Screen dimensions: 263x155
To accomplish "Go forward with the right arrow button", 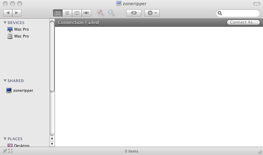I will pos(17,13).
